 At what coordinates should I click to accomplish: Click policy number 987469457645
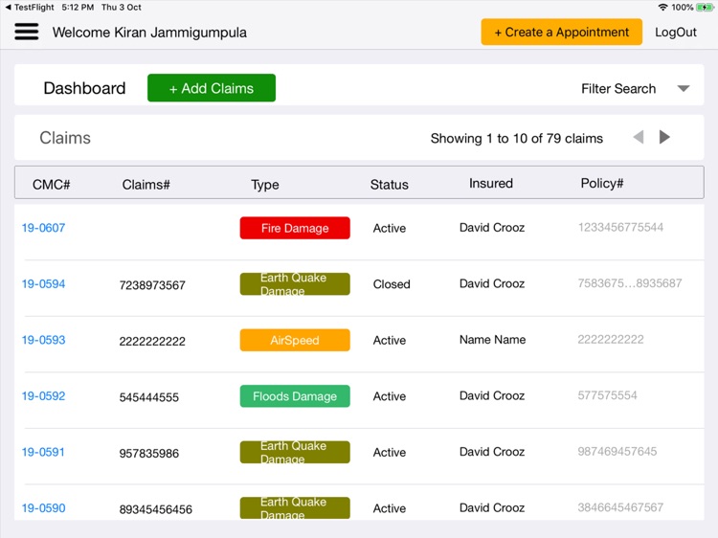[617, 452]
